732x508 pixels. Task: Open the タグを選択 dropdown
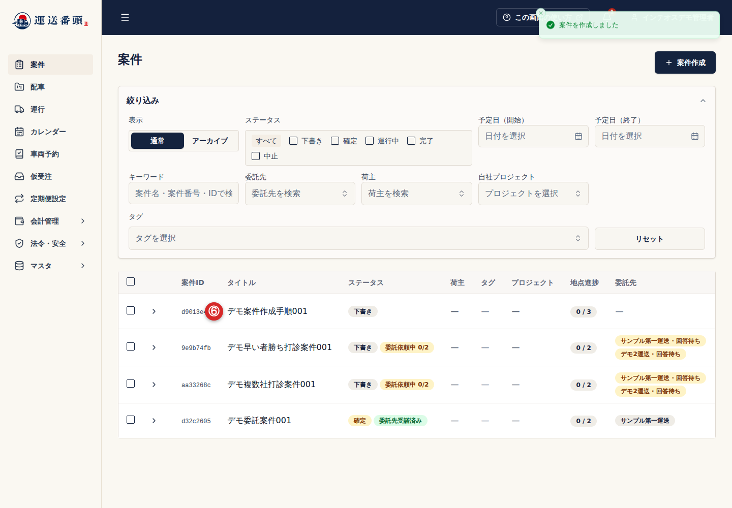click(358, 238)
